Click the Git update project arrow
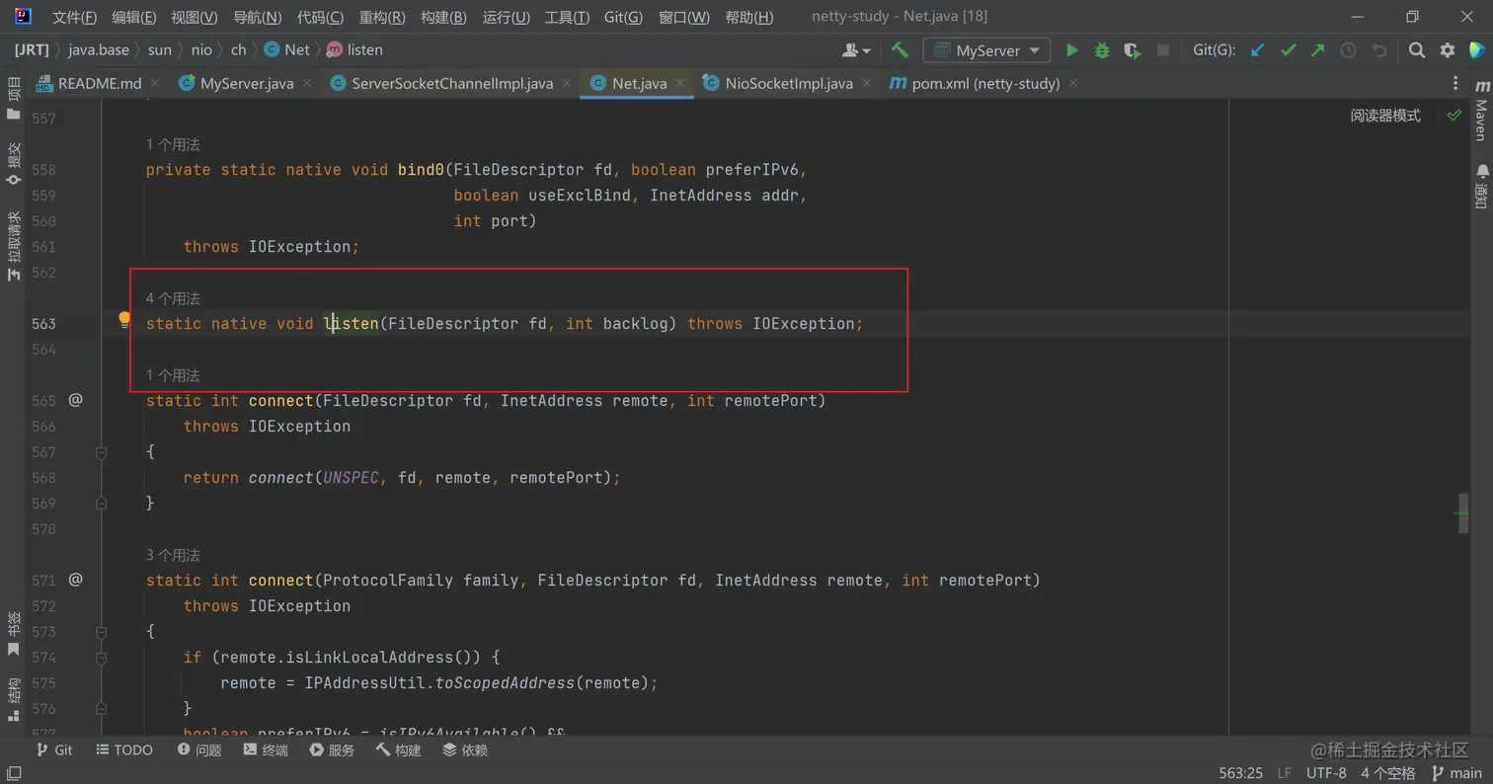 pyautogui.click(x=1257, y=50)
